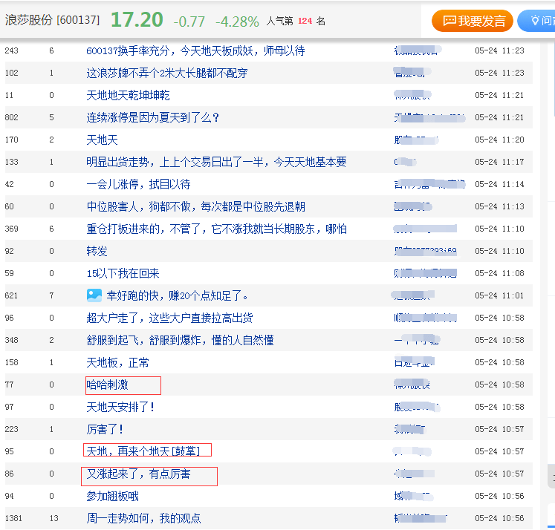Open the post 一会儿涨停,拭目以待
Screen dimensions: 555x530
coord(138,184)
